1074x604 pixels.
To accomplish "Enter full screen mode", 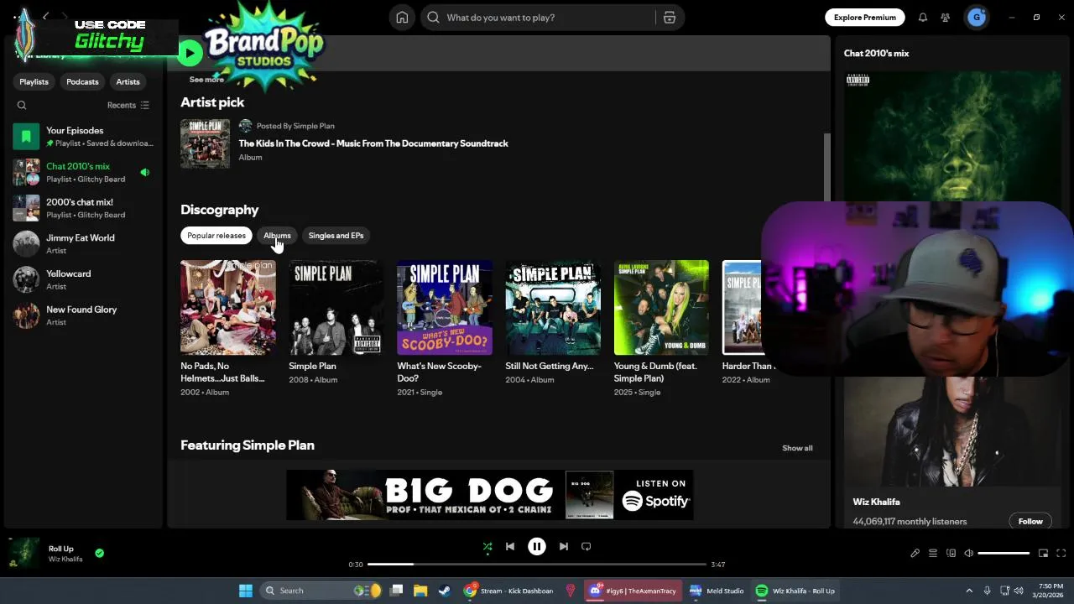I will 1061,553.
